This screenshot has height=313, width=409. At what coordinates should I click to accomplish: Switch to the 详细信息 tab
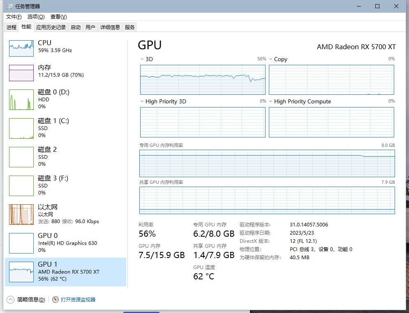click(x=110, y=27)
